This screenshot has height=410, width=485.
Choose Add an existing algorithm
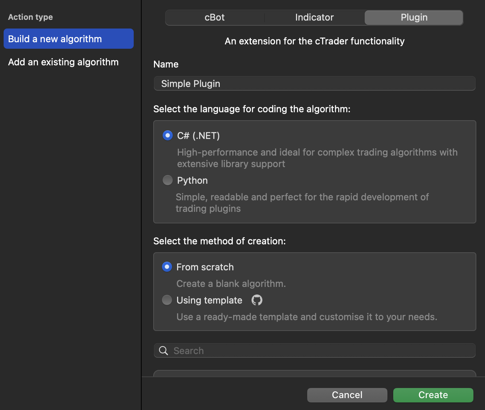63,62
